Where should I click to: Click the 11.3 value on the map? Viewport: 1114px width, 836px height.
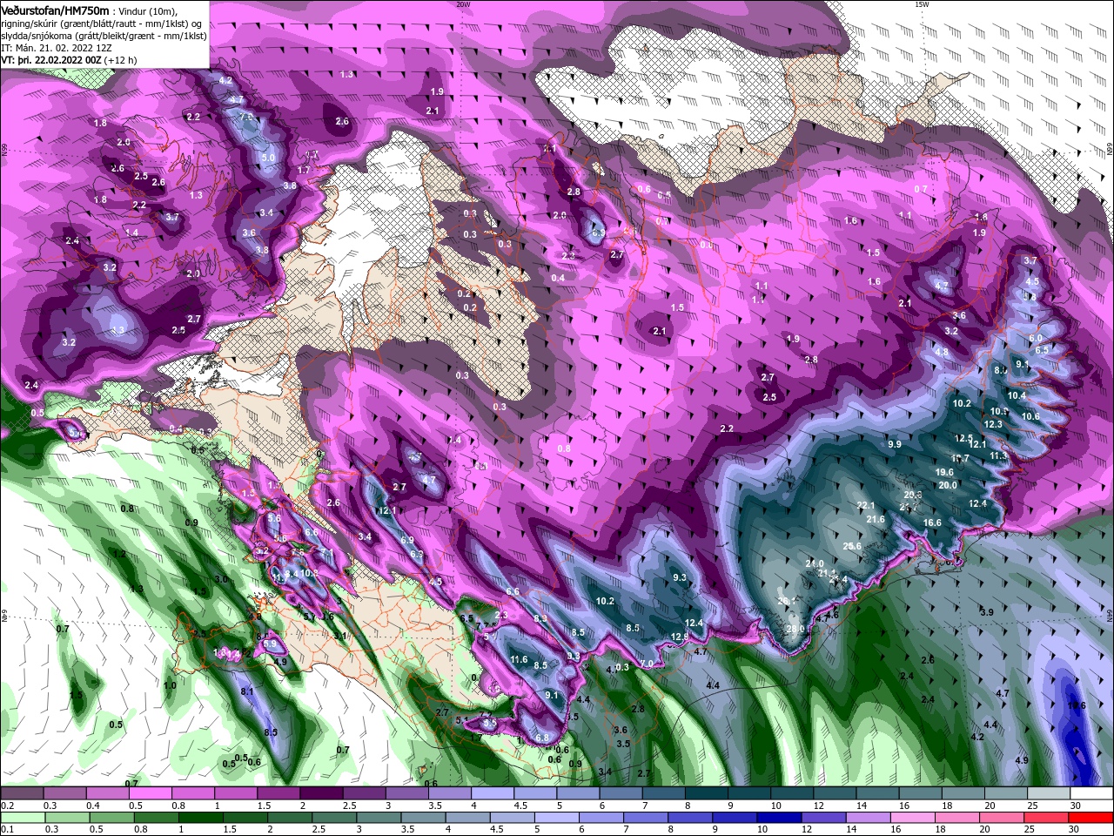coord(998,455)
